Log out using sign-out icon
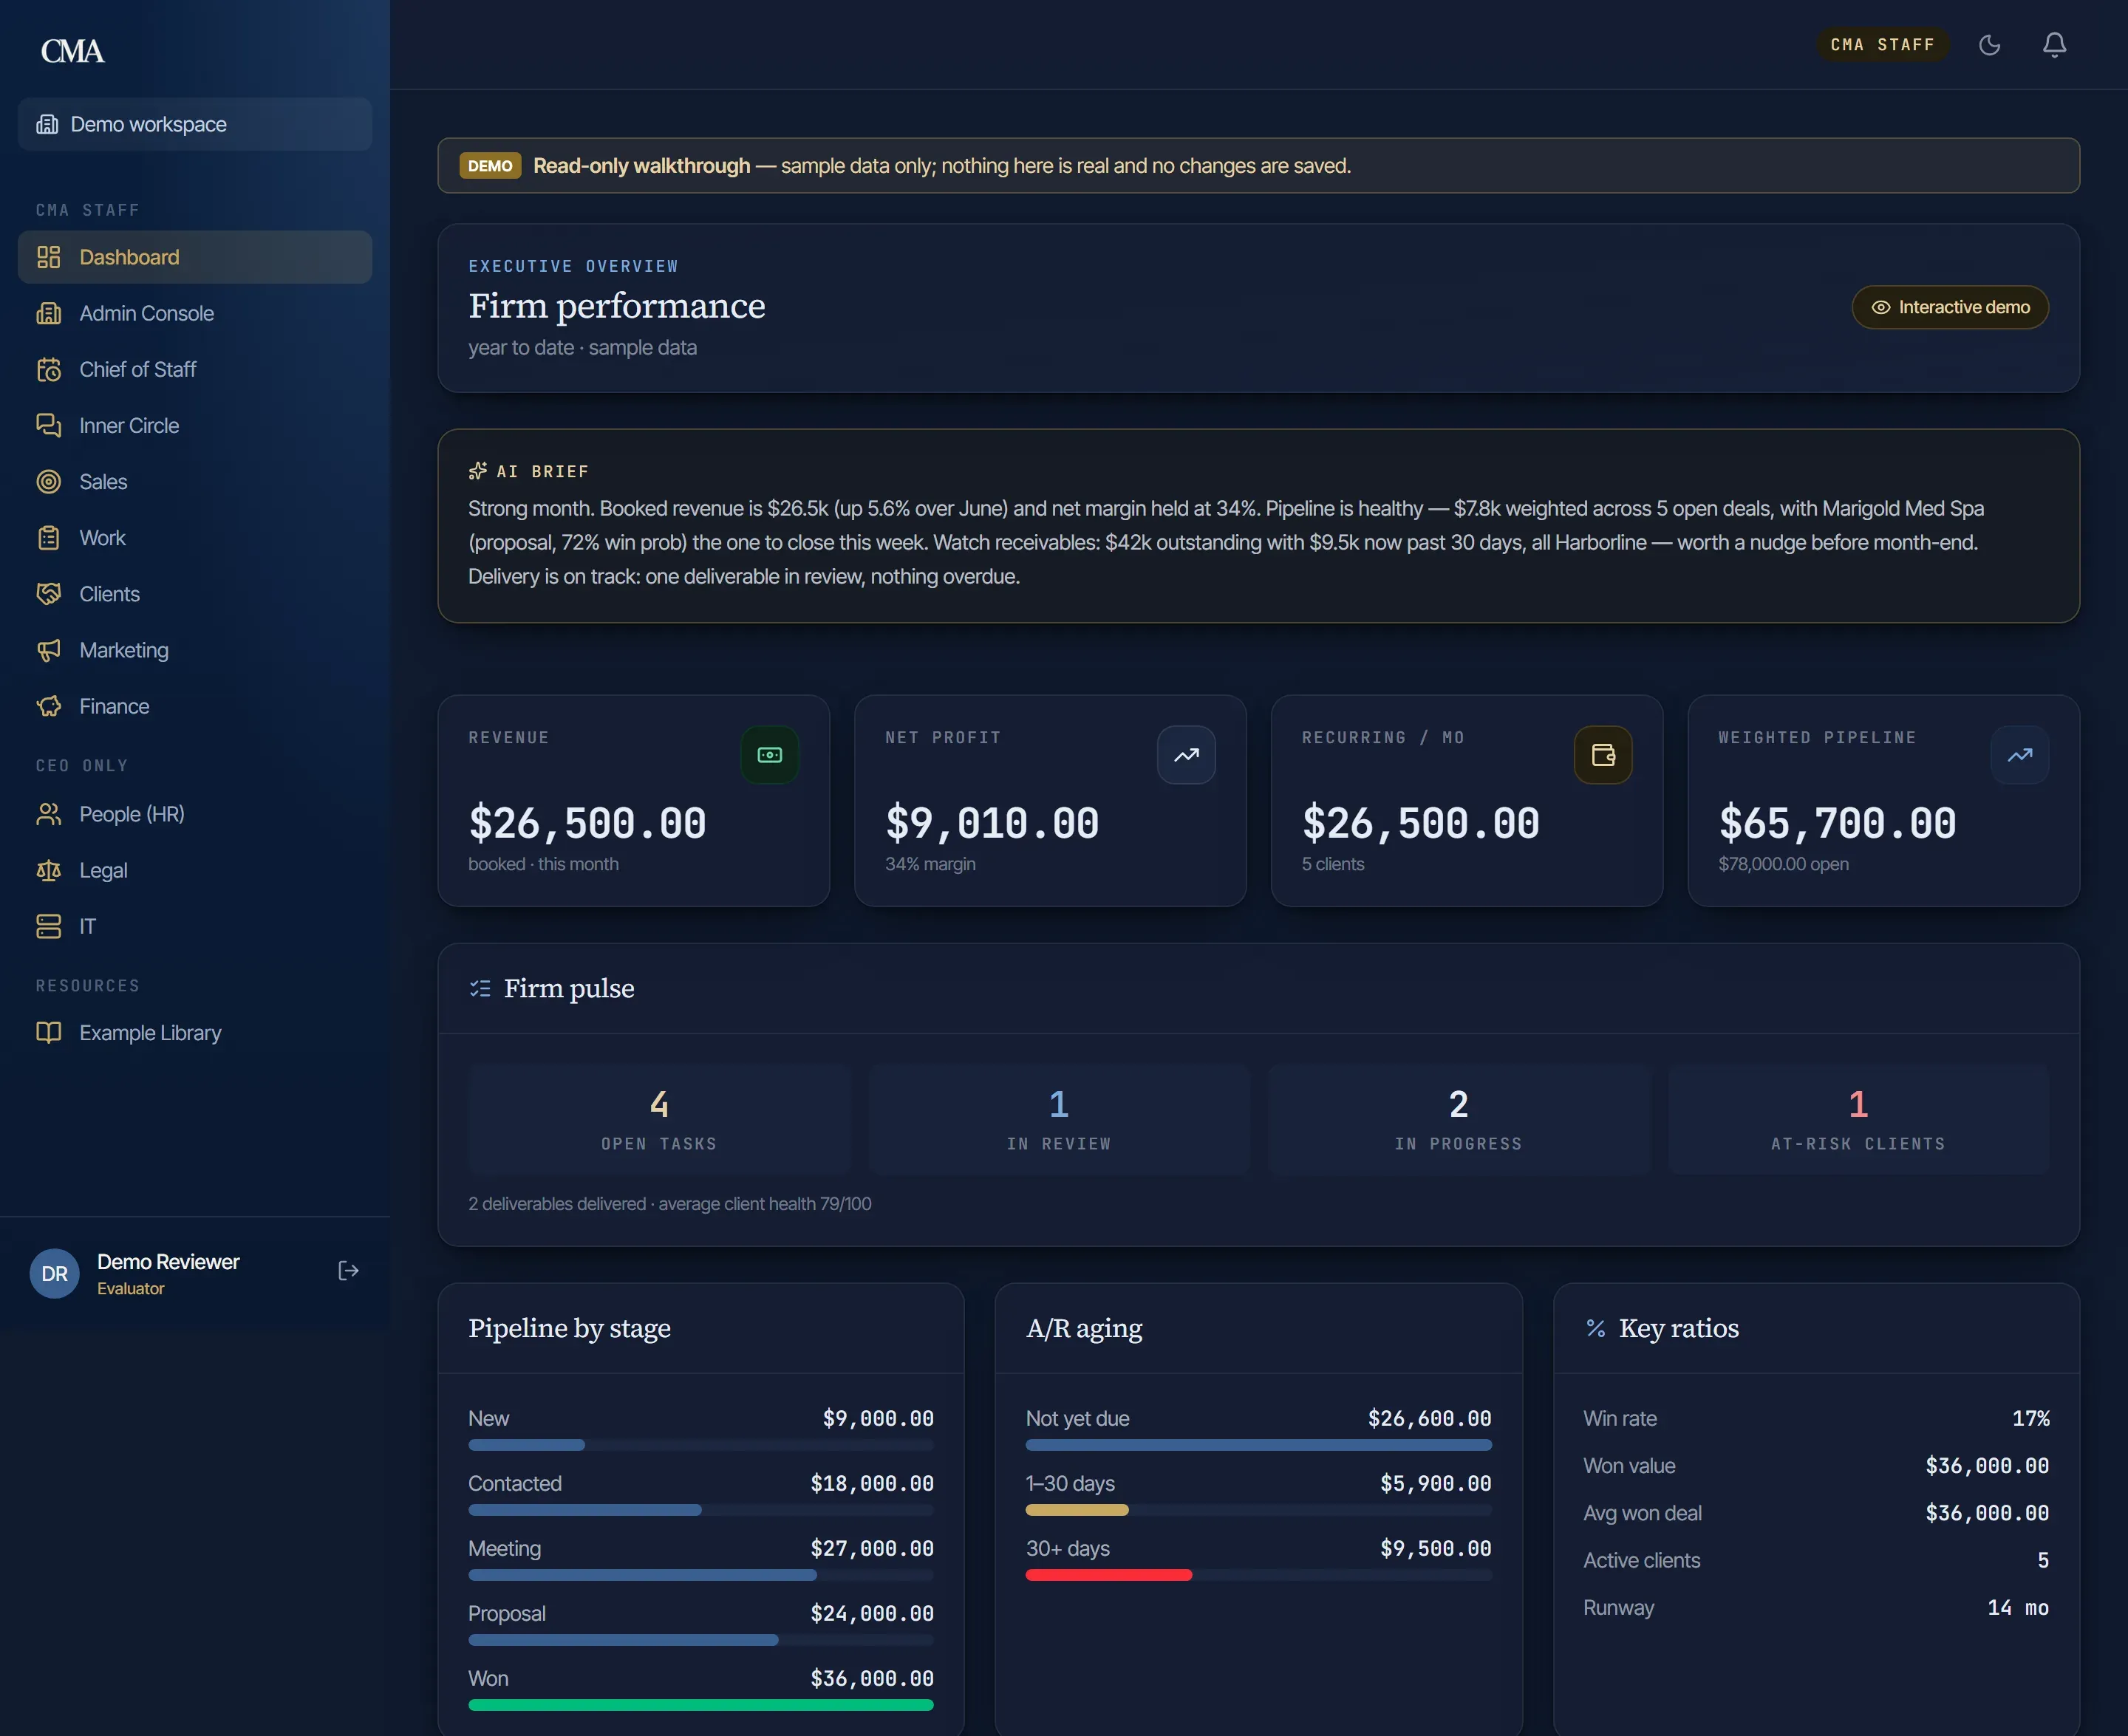Image resolution: width=2128 pixels, height=1736 pixels. [x=348, y=1271]
